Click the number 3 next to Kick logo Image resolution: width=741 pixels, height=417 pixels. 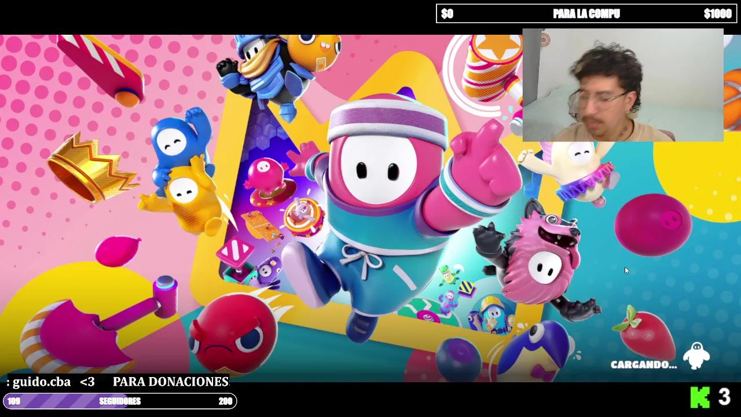[724, 397]
